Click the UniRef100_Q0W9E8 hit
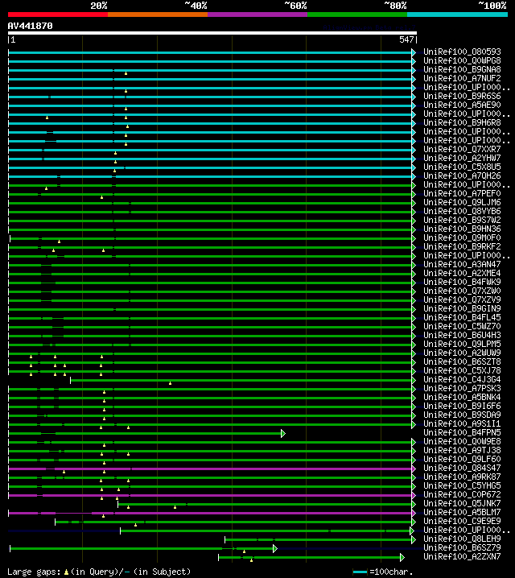 point(462,441)
